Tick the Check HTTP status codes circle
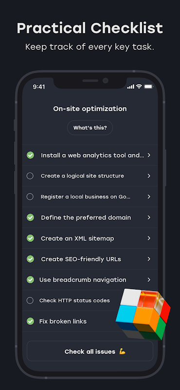 coord(30,300)
